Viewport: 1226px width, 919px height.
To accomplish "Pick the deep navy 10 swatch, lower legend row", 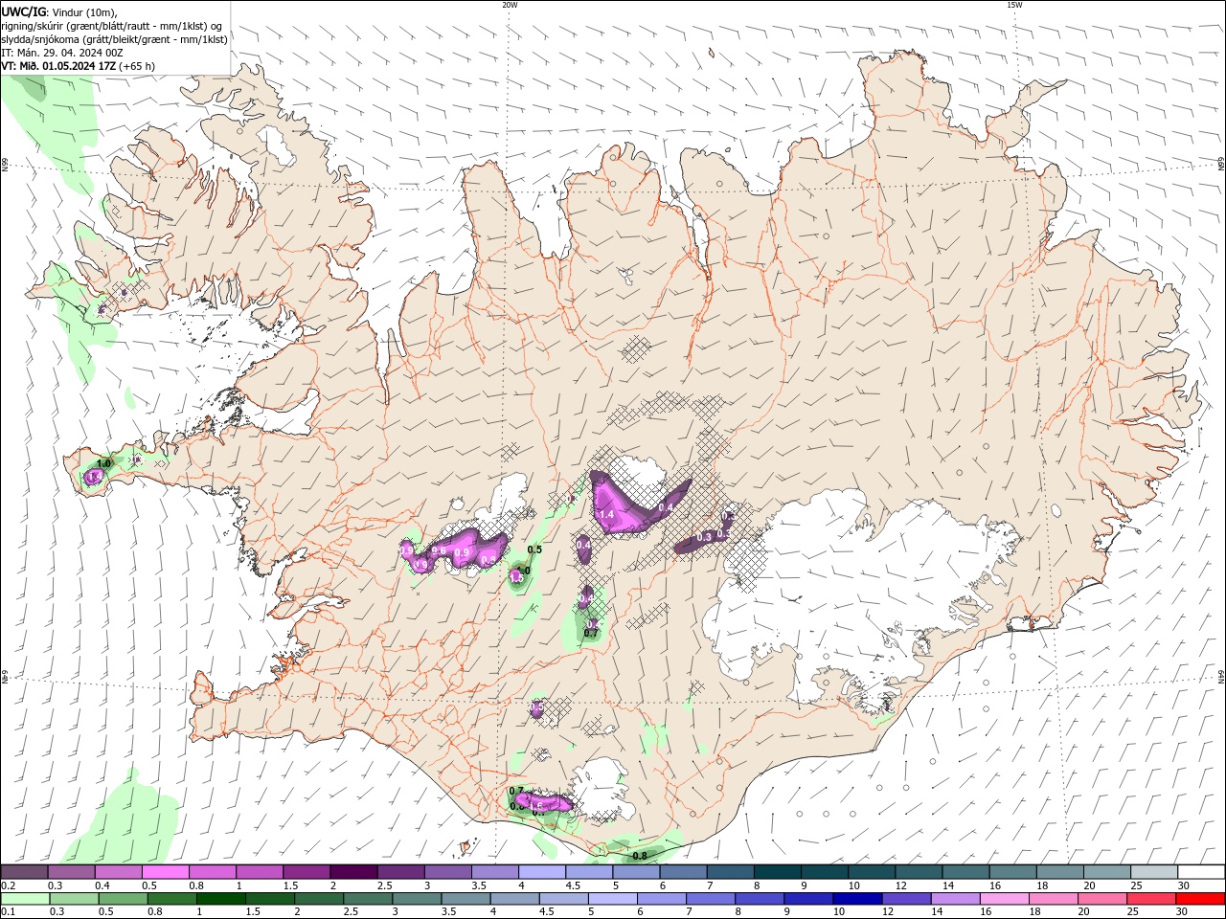I will coord(856,899).
